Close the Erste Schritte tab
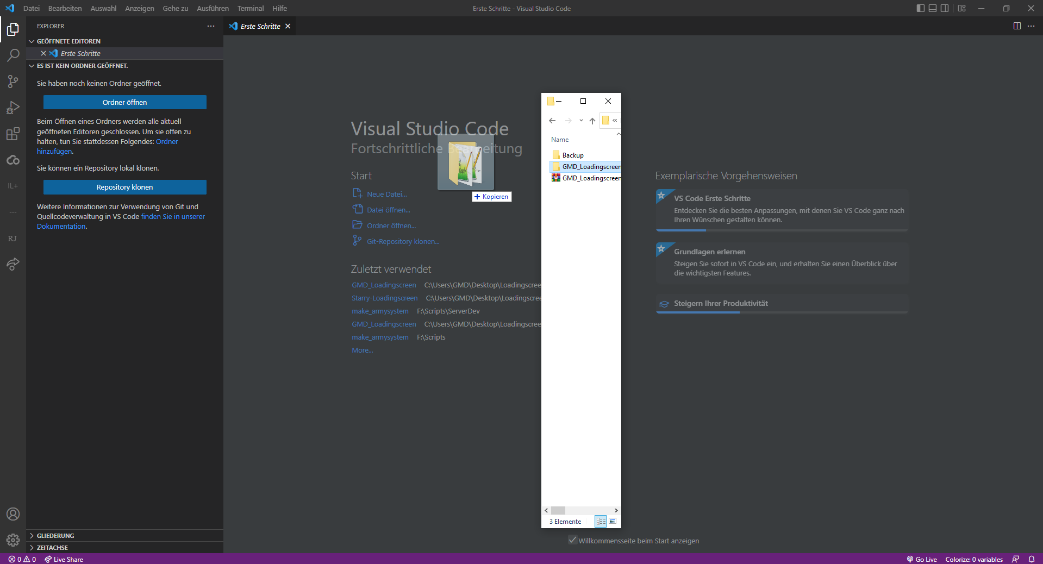The image size is (1043, 564). pos(288,26)
